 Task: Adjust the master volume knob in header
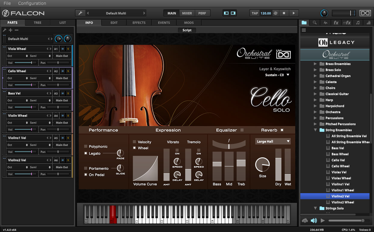pos(324,13)
